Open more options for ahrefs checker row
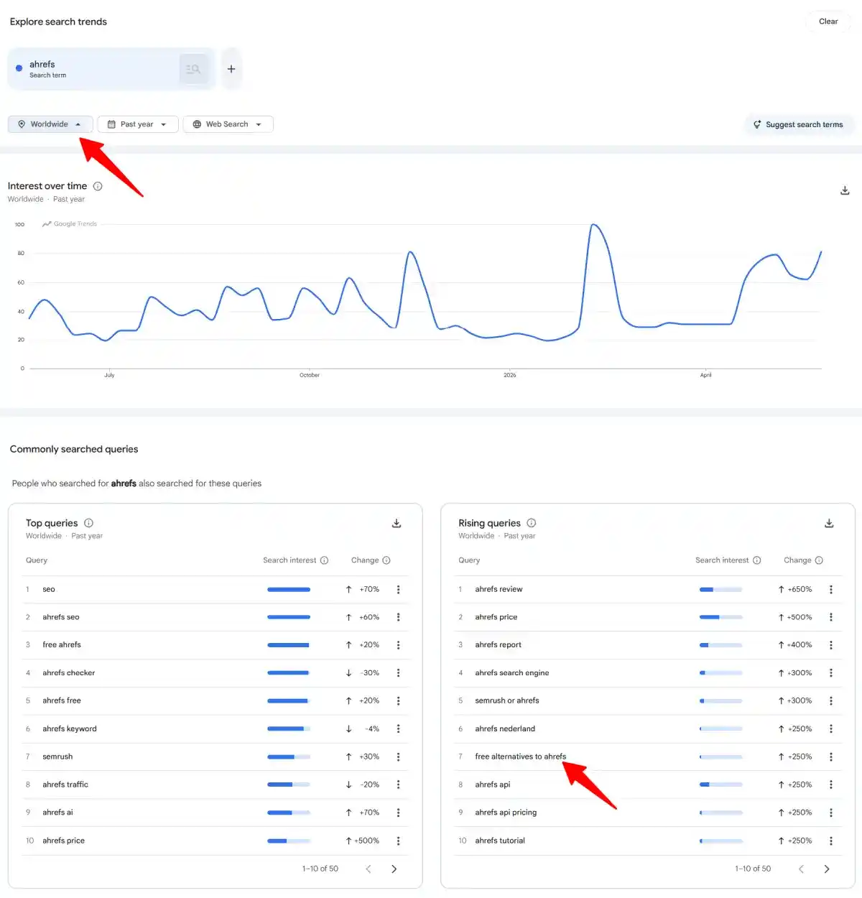 tap(399, 673)
